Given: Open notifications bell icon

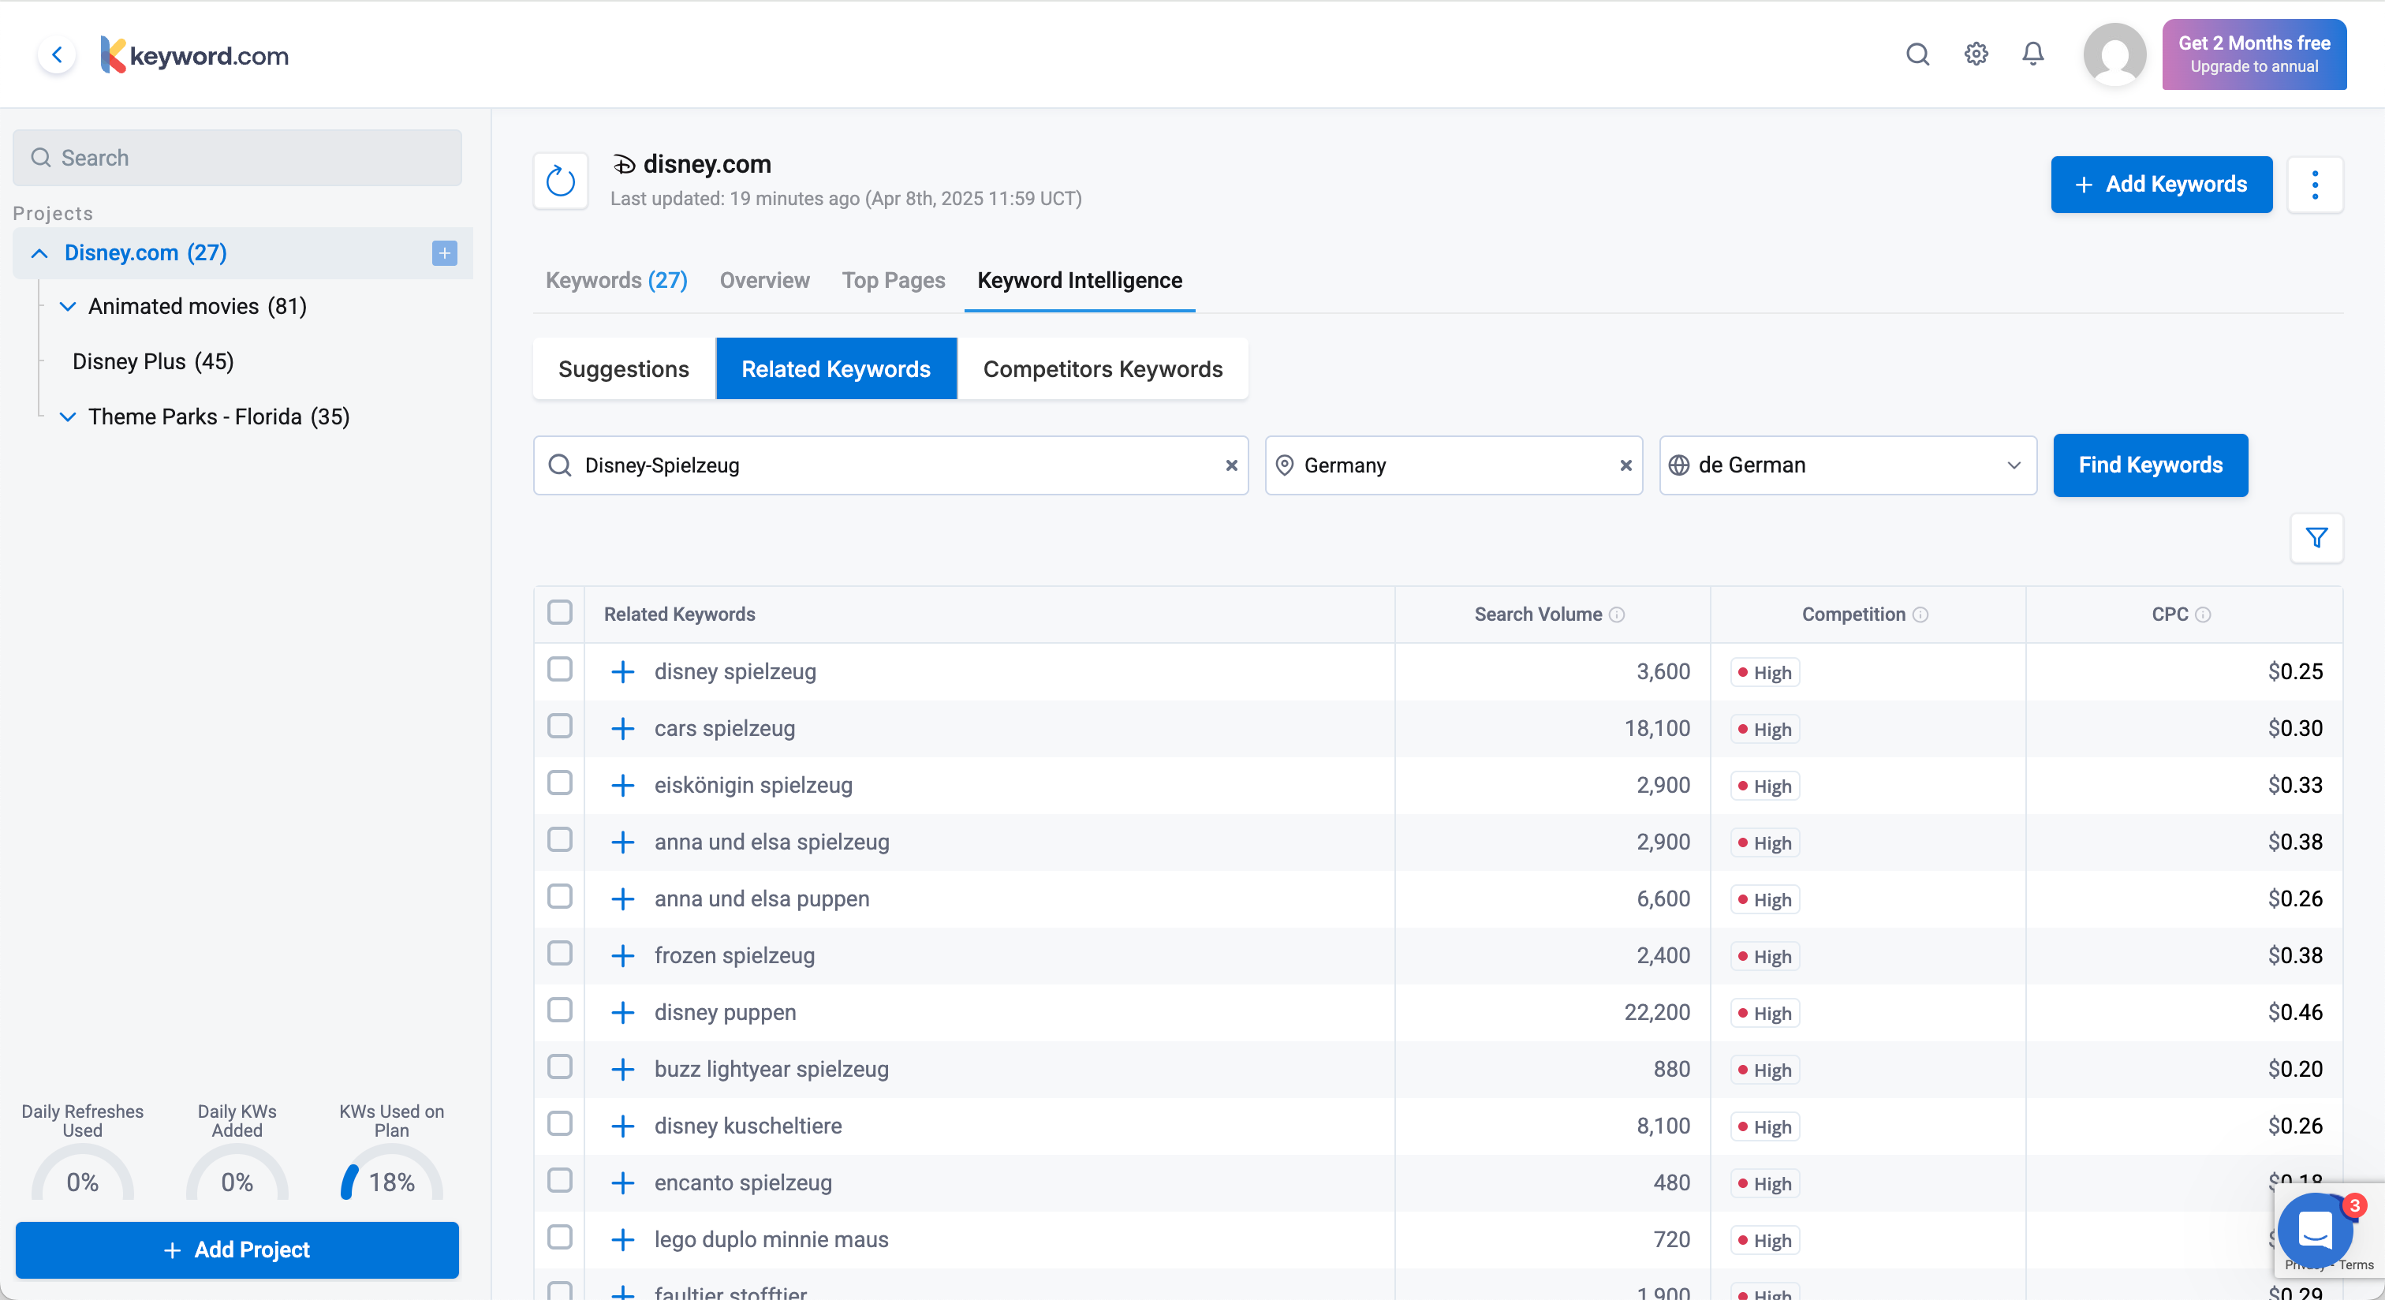Looking at the screenshot, I should pyautogui.click(x=2032, y=54).
